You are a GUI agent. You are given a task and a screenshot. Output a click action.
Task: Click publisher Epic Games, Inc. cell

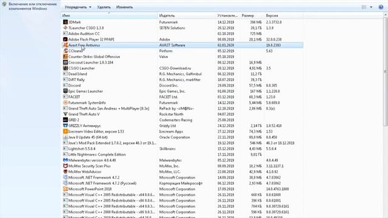coord(172,91)
